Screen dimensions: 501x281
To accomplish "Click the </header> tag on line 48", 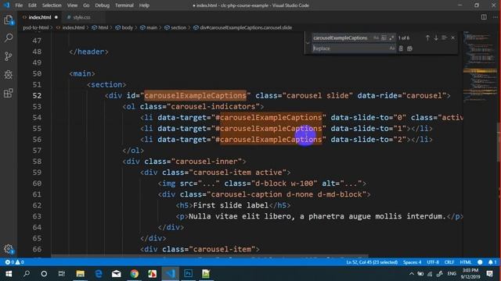I will (88, 52).
